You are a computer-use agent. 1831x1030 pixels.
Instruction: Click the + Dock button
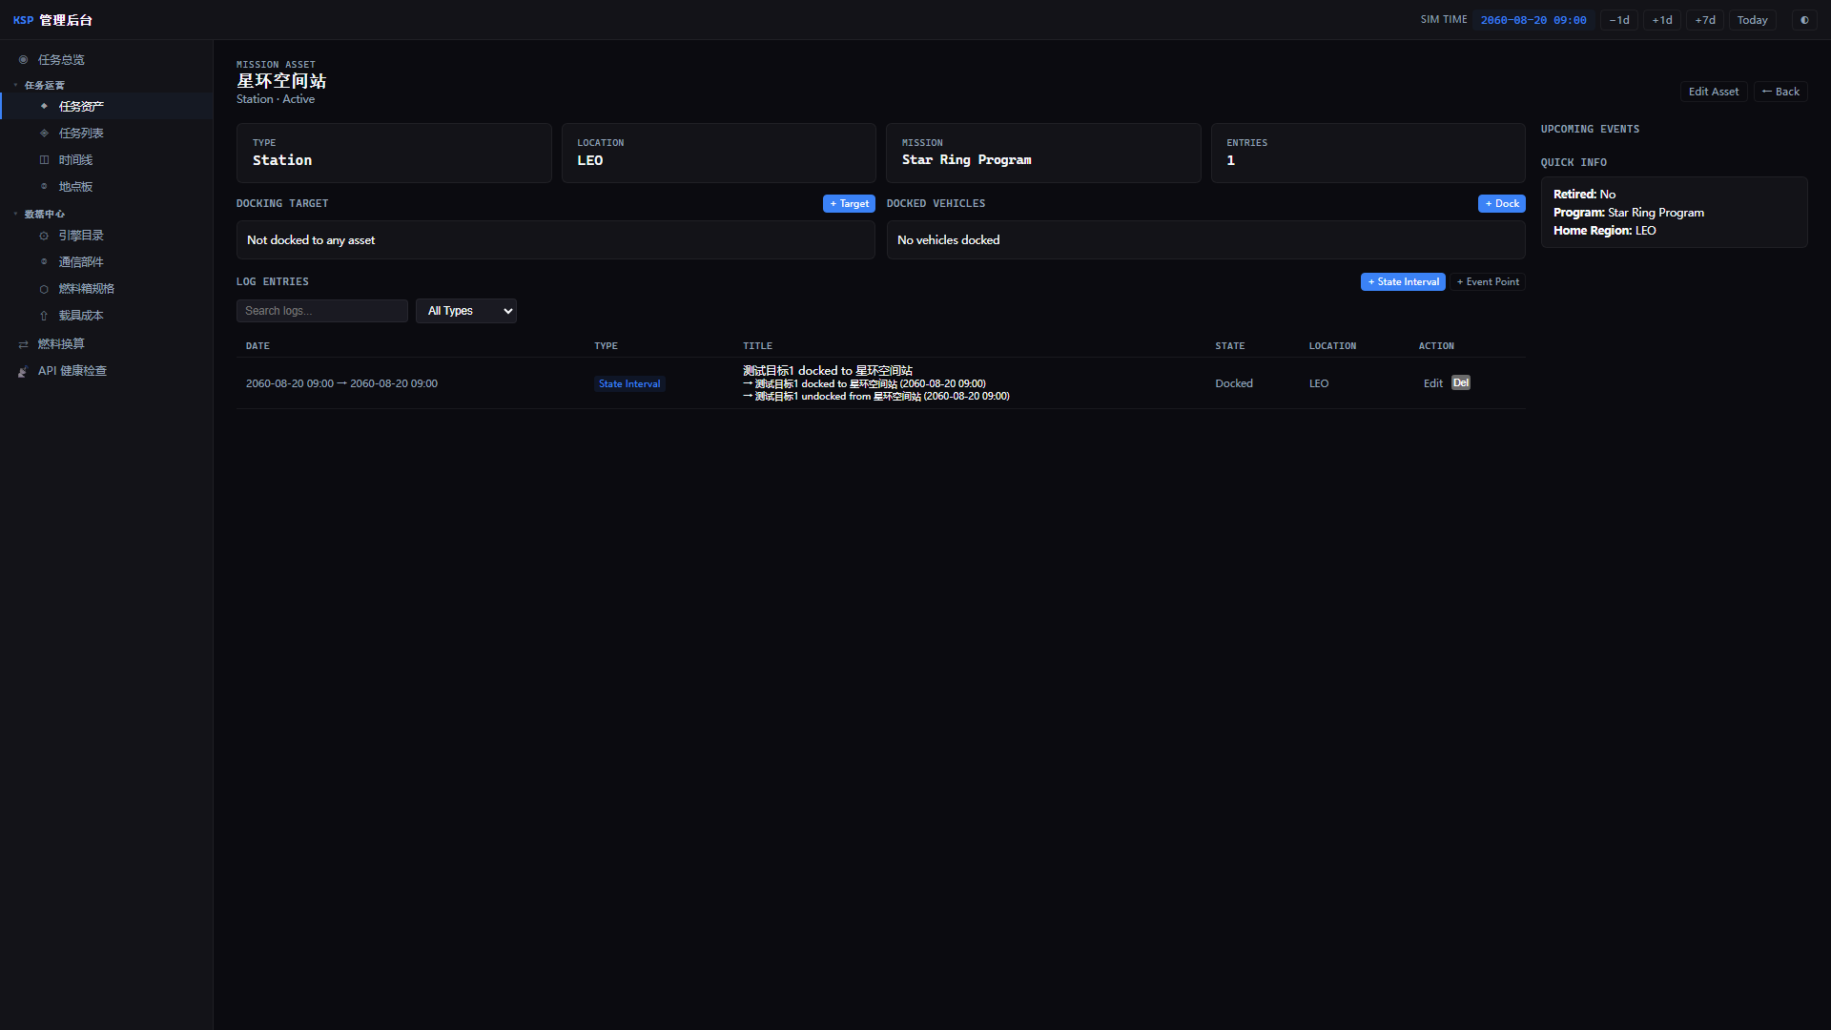pyautogui.click(x=1501, y=203)
